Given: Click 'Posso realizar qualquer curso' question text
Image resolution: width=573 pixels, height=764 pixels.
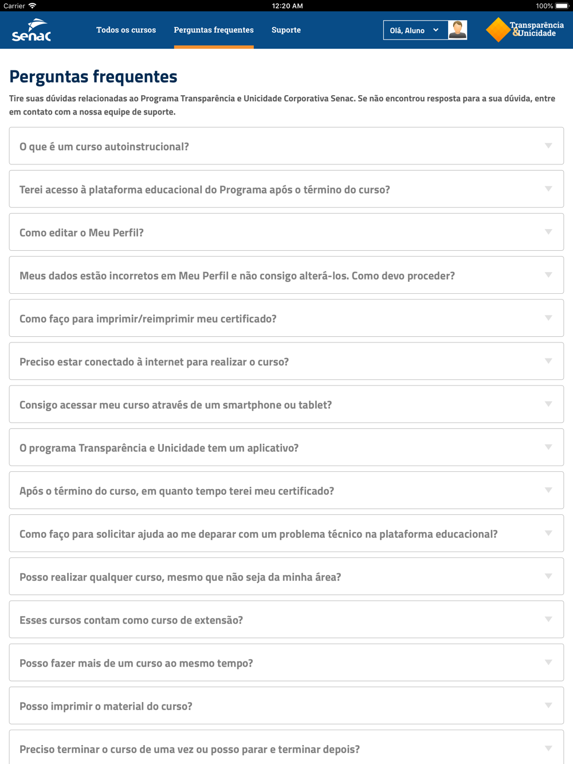Looking at the screenshot, I should [180, 577].
